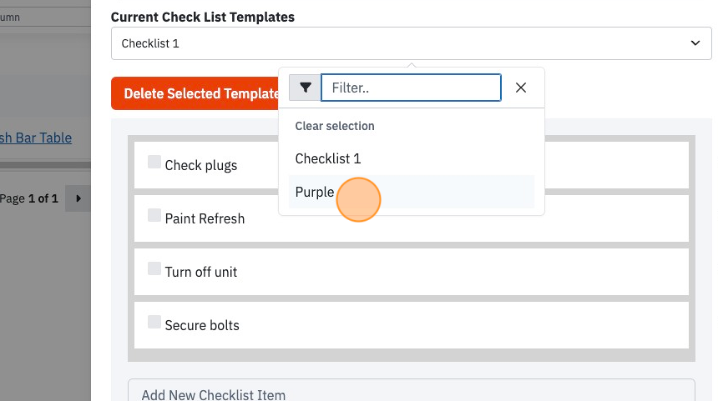Expand the Checklist 1 dropdown chevron
Screen dimensions: 718x401
point(695,43)
